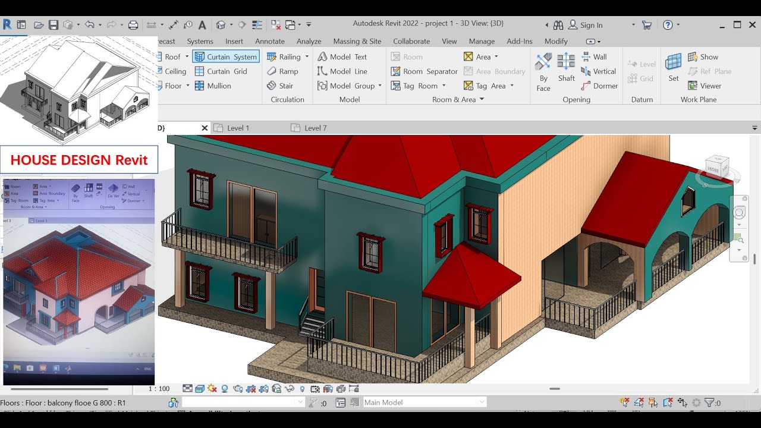
Task: Toggle Select Pinned Elements in status bar
Action: 653,402
